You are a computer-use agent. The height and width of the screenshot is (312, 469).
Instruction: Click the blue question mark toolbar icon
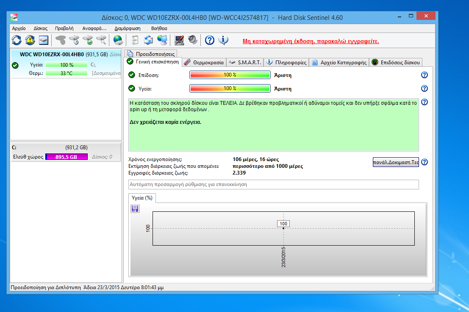pyautogui.click(x=209, y=40)
